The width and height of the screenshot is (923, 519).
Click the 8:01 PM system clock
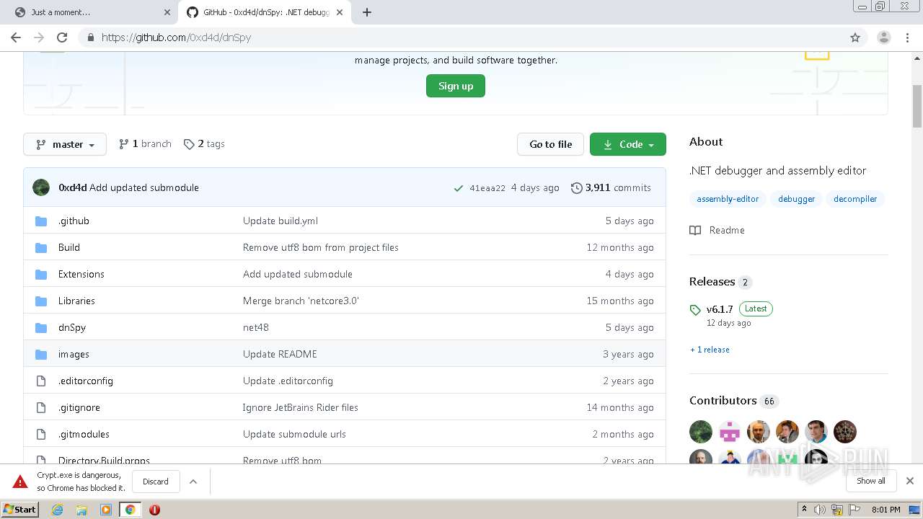pyautogui.click(x=886, y=510)
